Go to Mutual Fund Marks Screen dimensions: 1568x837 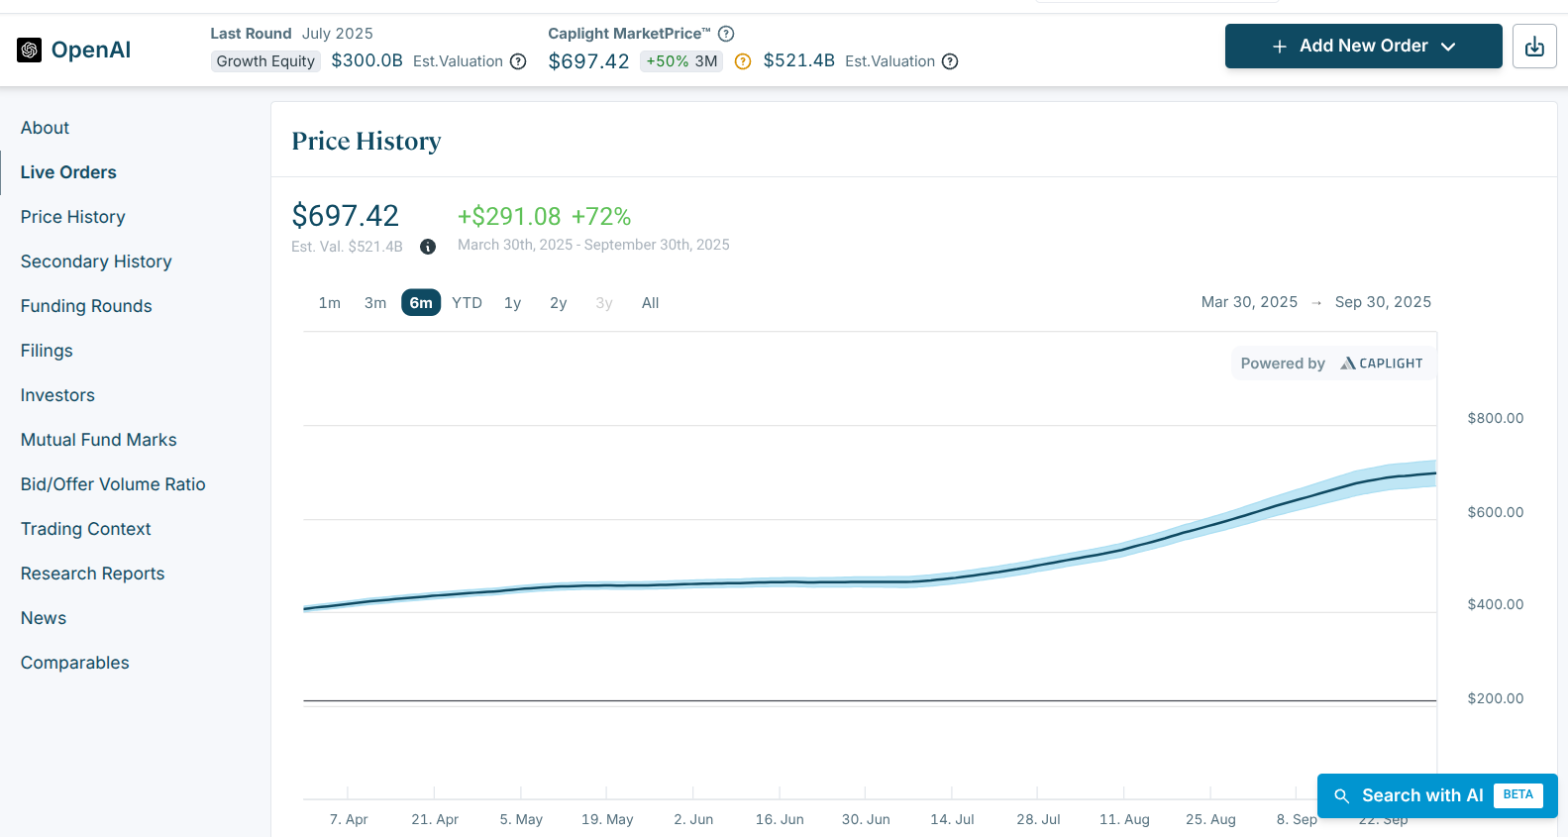click(x=99, y=440)
